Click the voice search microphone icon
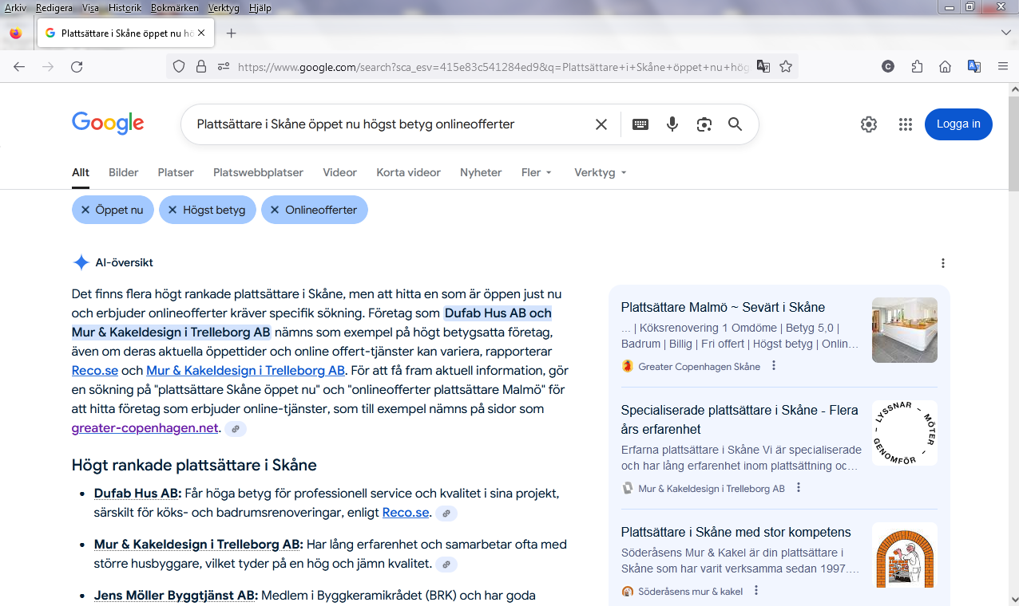The image size is (1019, 606). (672, 124)
